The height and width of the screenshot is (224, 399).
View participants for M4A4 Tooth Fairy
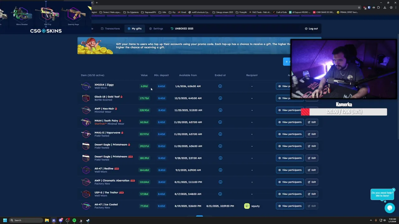click(x=290, y=122)
